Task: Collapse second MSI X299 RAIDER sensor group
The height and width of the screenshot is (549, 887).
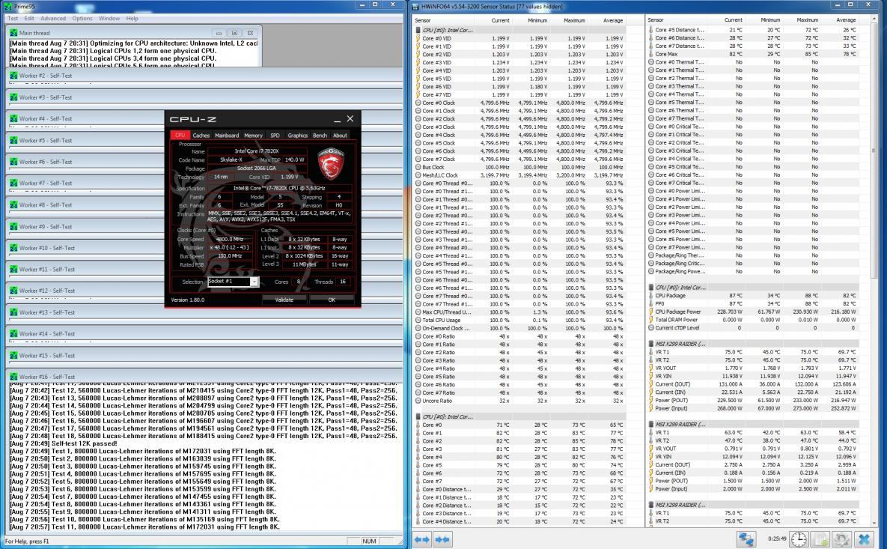Action: pyautogui.click(x=651, y=424)
